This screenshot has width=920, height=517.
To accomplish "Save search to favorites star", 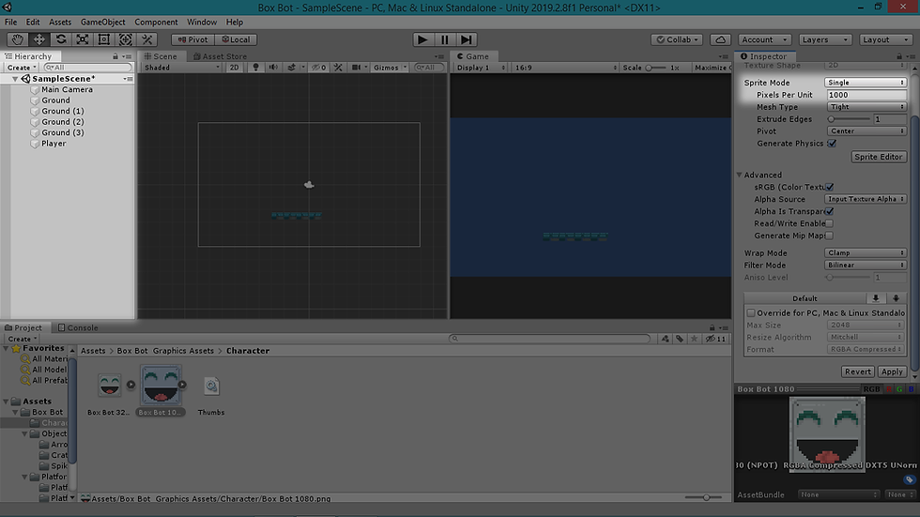I will point(694,338).
